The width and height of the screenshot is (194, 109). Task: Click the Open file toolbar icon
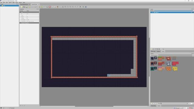(x=24, y=7)
